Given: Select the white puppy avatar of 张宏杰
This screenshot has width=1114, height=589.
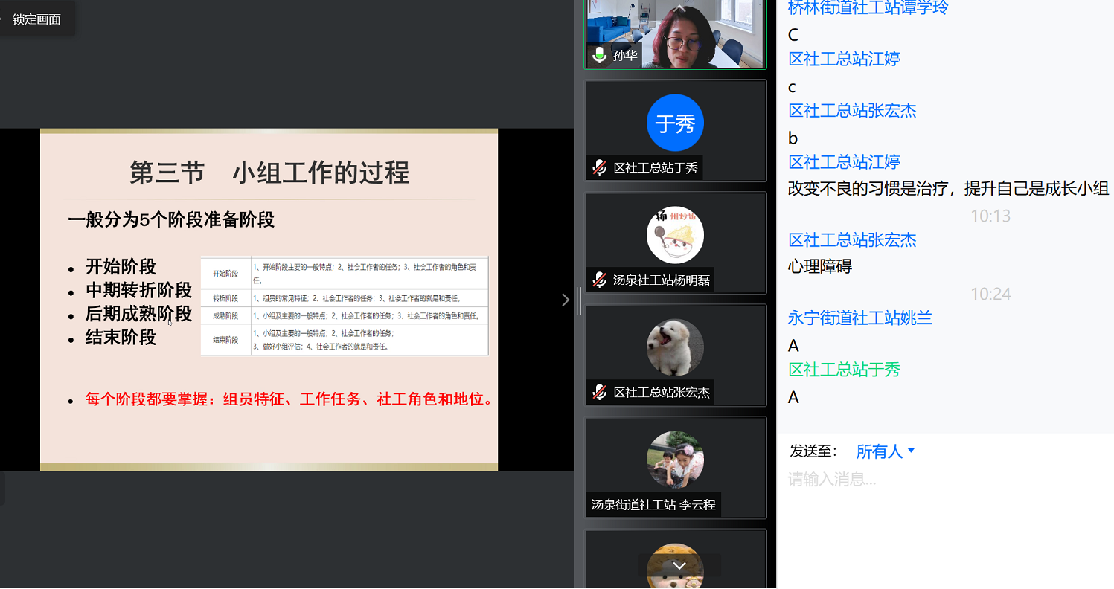Looking at the screenshot, I should click(x=675, y=347).
